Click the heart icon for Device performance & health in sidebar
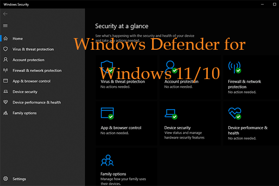 click(6, 102)
